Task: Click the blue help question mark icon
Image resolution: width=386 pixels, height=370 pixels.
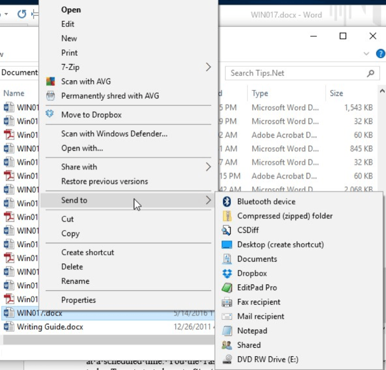Action: point(381,54)
